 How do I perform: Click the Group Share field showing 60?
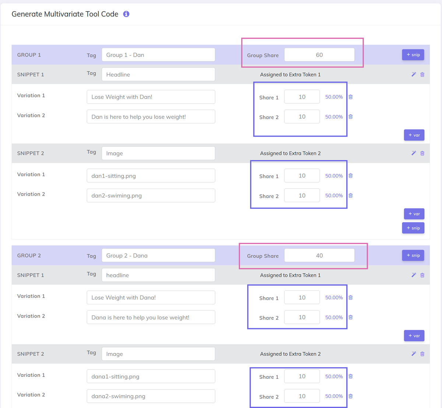point(319,54)
